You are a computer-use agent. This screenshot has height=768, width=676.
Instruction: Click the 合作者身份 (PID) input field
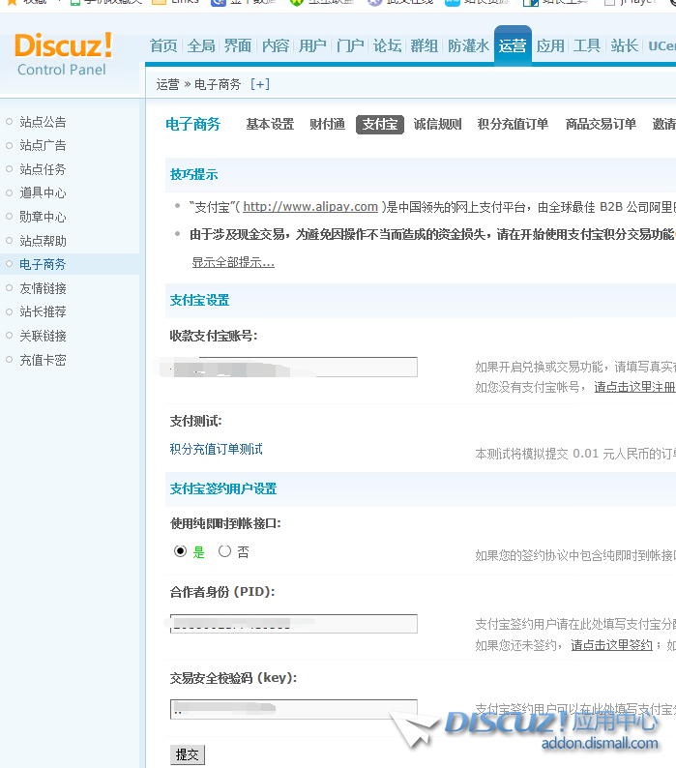click(x=294, y=624)
